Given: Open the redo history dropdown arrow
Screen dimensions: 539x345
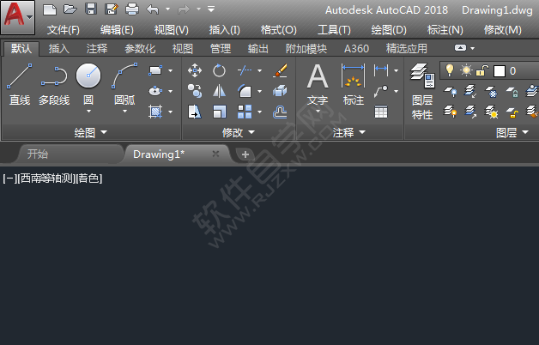Looking at the screenshot, I should click(x=198, y=9).
